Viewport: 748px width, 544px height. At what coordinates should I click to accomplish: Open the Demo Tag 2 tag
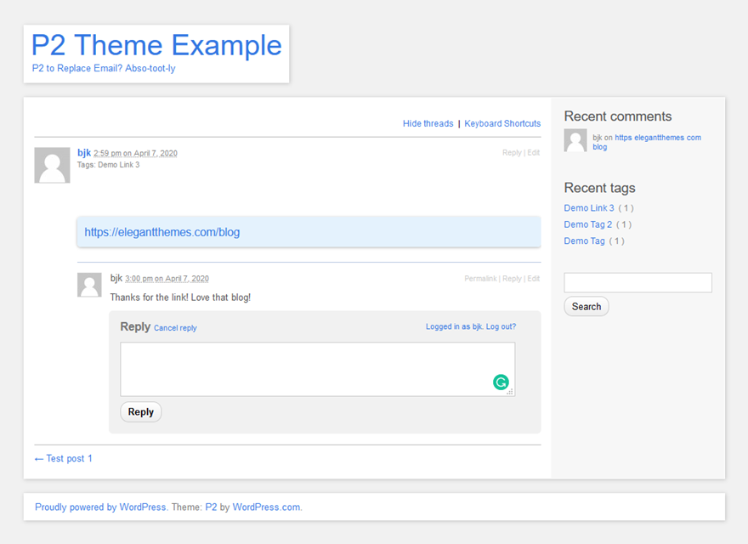coord(588,224)
